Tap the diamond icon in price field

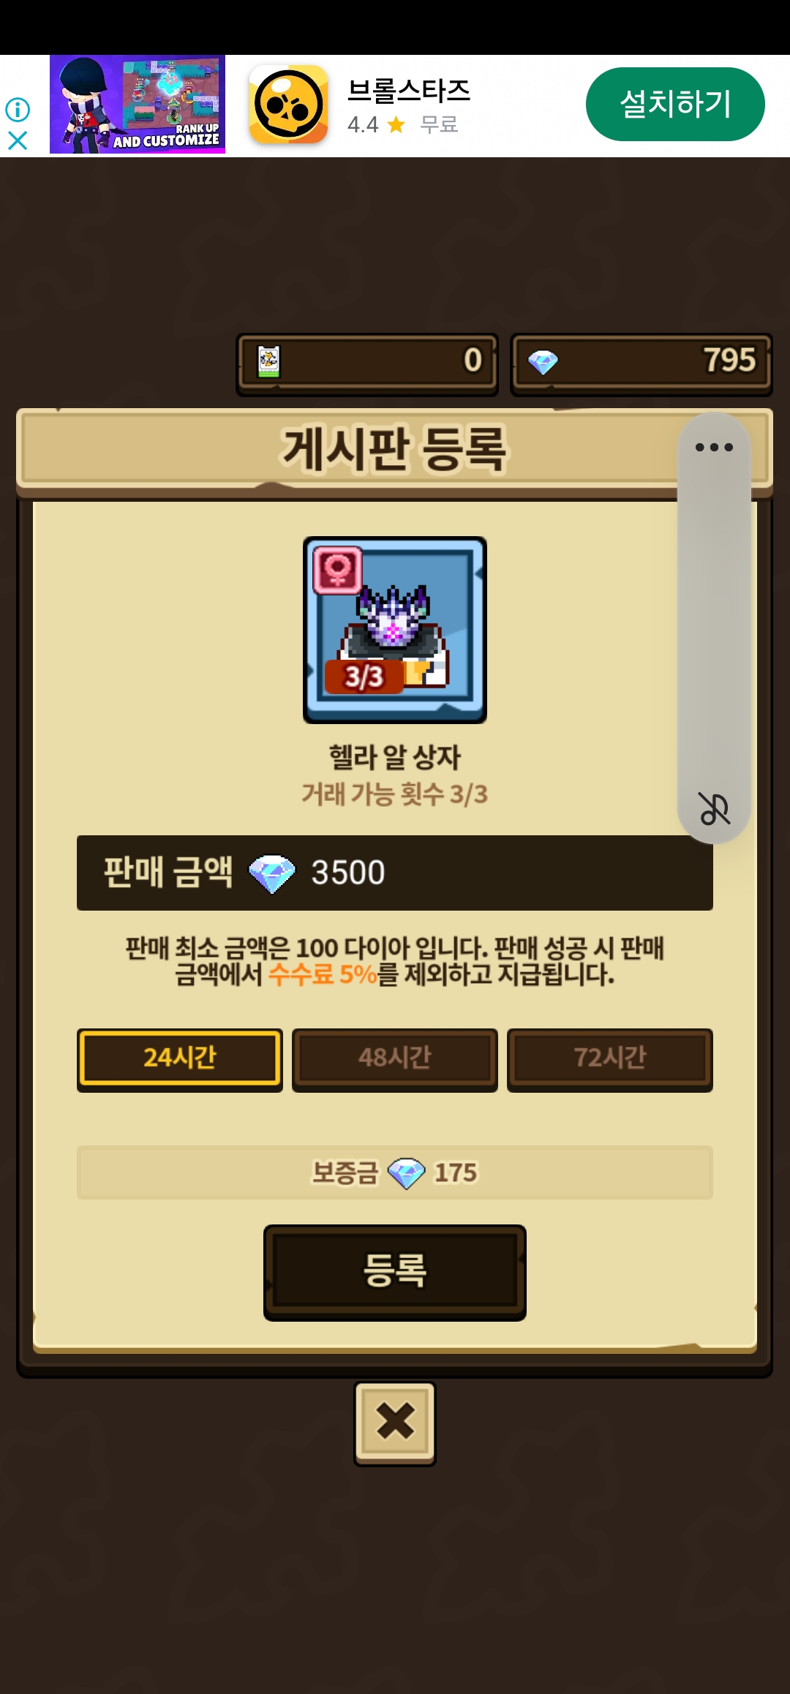(271, 874)
